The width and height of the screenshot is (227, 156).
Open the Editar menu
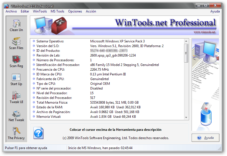coord(25,11)
